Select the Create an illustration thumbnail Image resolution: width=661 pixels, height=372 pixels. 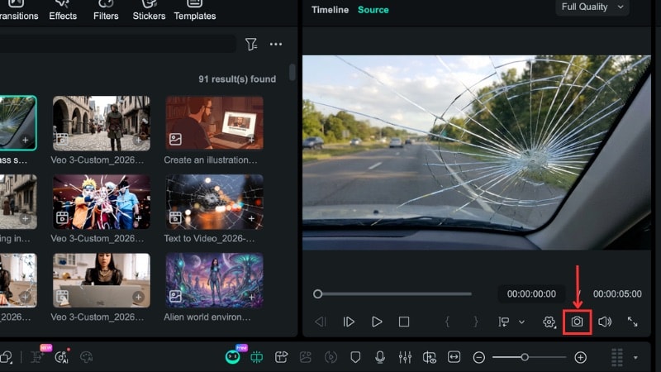pos(214,123)
